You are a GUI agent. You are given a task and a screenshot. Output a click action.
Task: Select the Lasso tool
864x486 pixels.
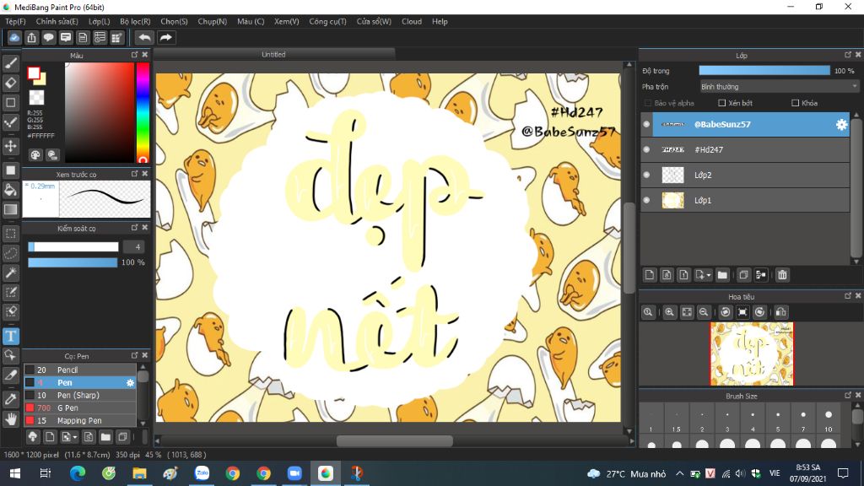coord(10,253)
